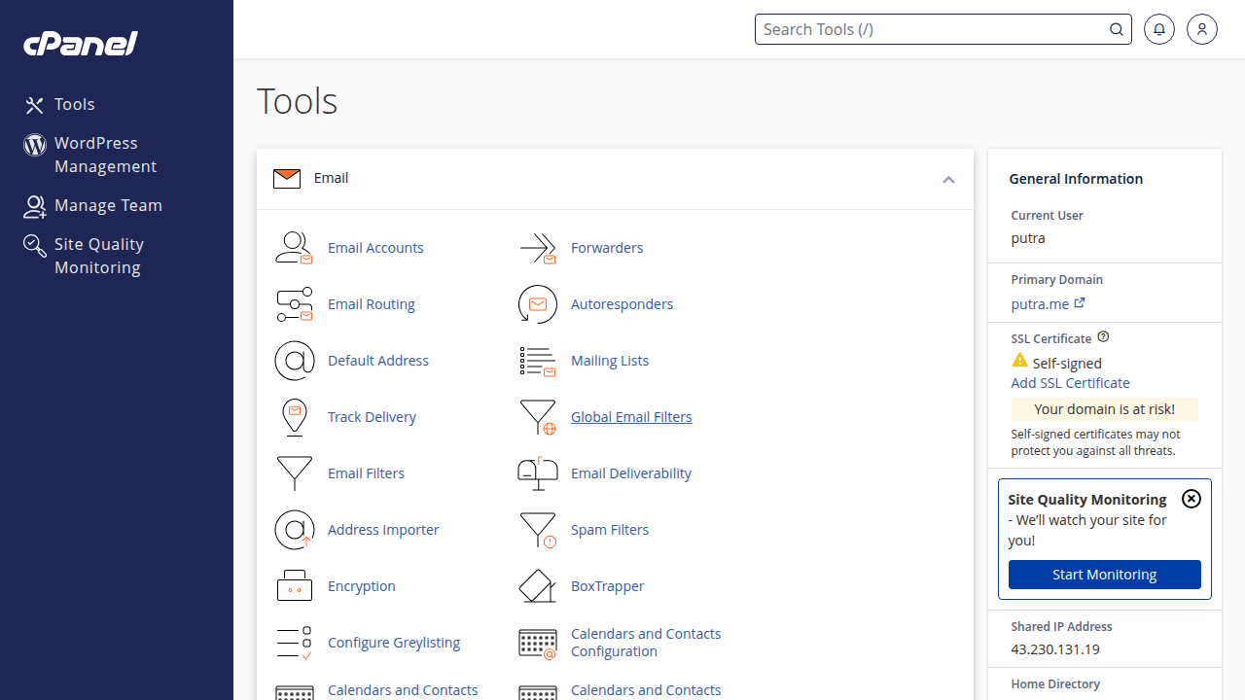Open the Email Accounts link
This screenshot has height=700, width=1245.
tap(375, 248)
